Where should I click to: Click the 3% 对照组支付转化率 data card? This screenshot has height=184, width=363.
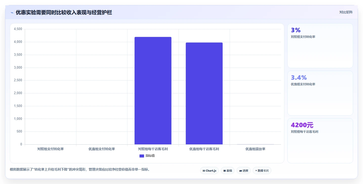pos(320,46)
